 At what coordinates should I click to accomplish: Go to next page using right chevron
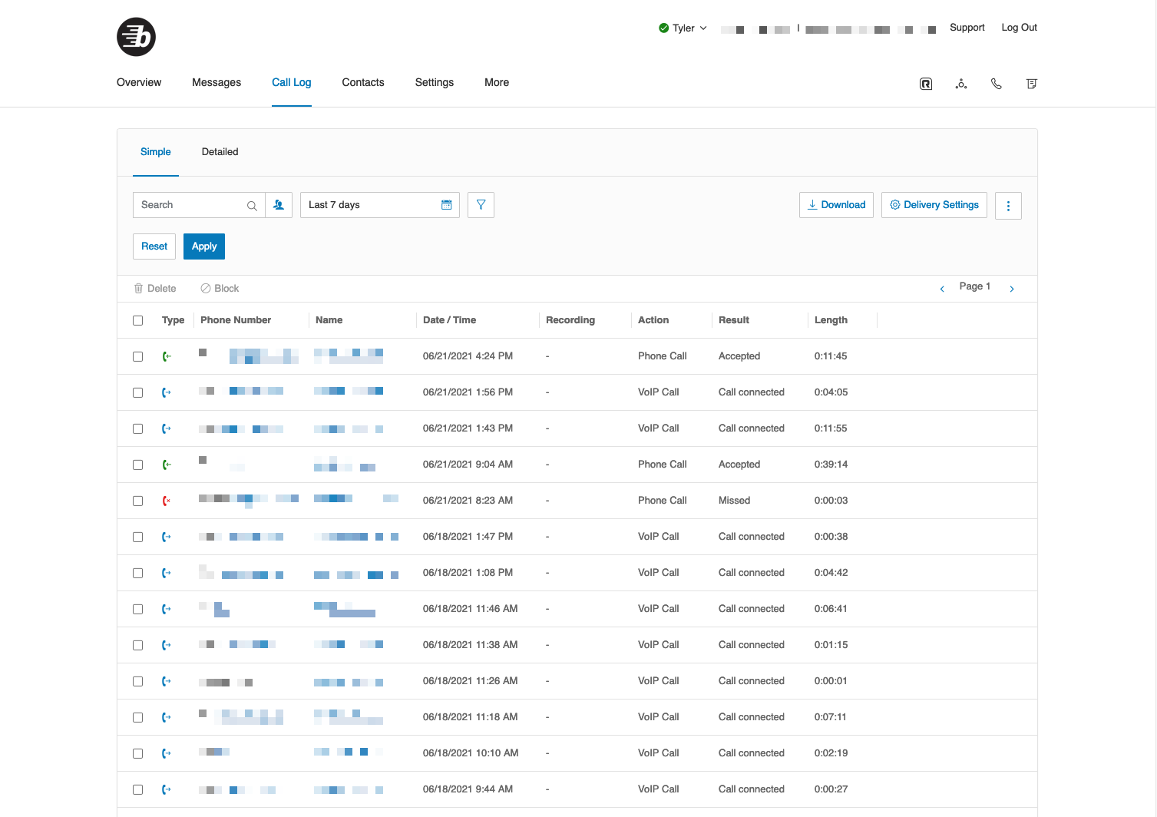coord(1012,289)
